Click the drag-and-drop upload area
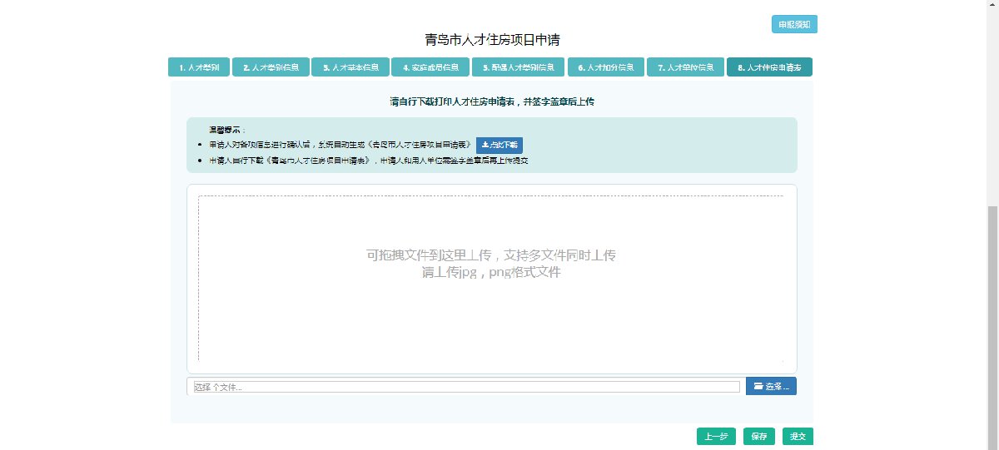The height and width of the screenshot is (450, 999). (491, 279)
